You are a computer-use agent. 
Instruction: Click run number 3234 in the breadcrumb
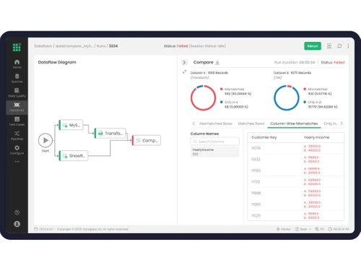pos(113,46)
